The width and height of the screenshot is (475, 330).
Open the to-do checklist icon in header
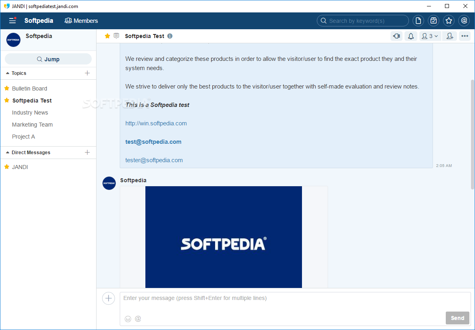pos(433,20)
